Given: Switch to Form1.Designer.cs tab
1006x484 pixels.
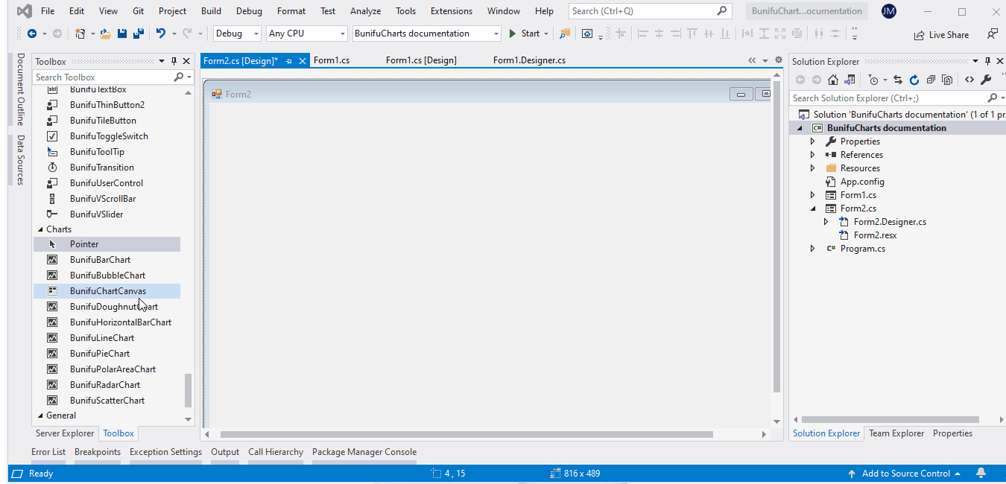Looking at the screenshot, I should pos(529,60).
